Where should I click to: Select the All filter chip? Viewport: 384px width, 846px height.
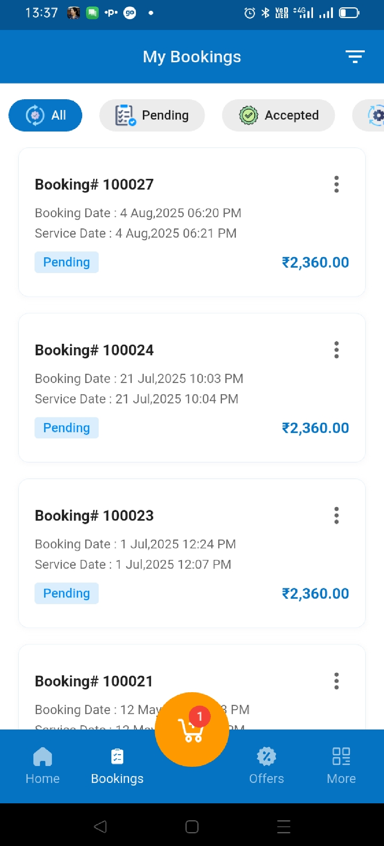pyautogui.click(x=45, y=115)
